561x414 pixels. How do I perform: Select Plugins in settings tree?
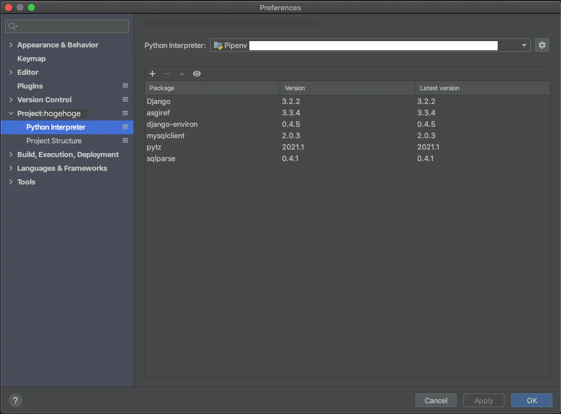coord(30,86)
